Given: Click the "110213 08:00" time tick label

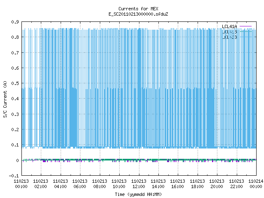Looking at the screenshot, I should (x=99, y=184).
